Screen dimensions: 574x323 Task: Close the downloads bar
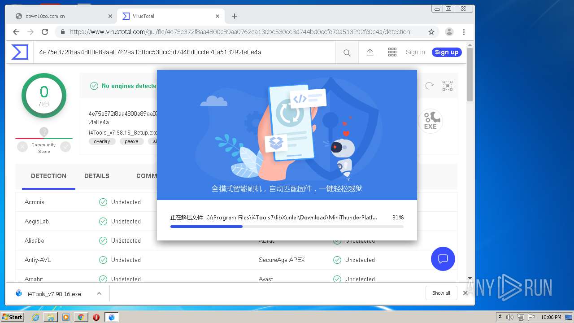click(465, 293)
